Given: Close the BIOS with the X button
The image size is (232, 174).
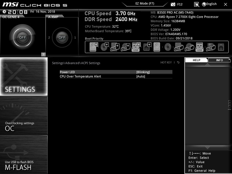Looking at the screenshot, I should click(226, 5).
